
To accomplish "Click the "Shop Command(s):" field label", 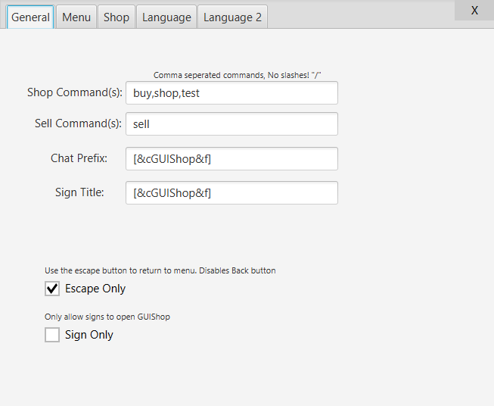I will click(75, 92).
